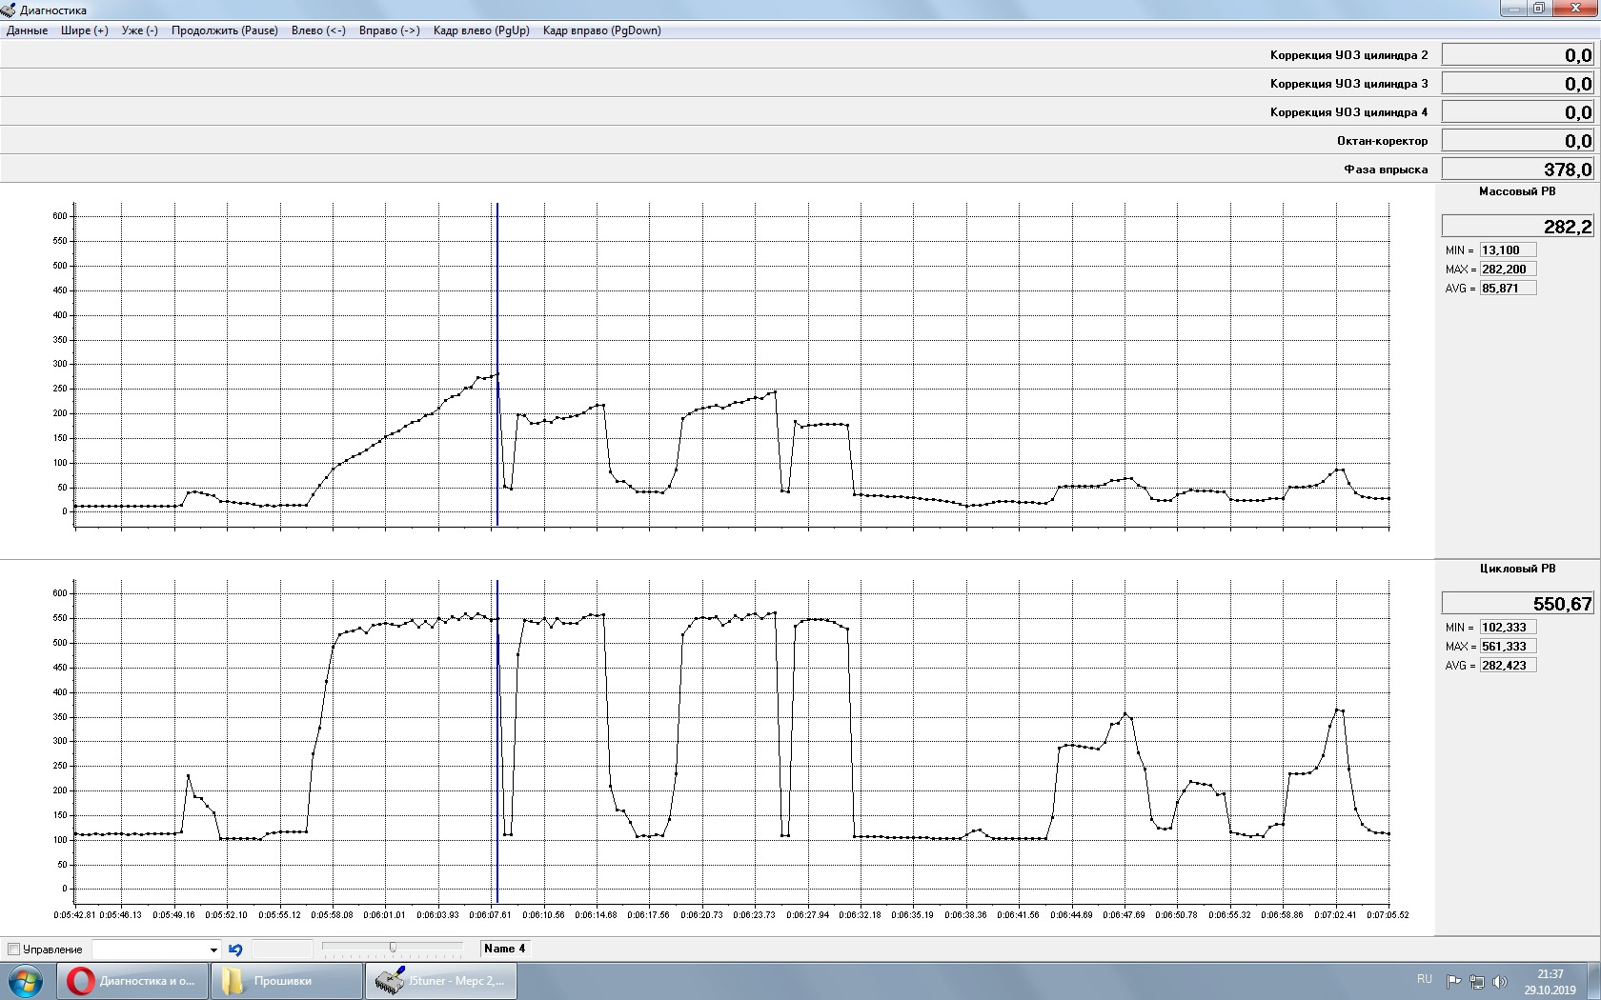The height and width of the screenshot is (1000, 1601).
Task: Open the Прошивки folder in taskbar
Action: 287,981
